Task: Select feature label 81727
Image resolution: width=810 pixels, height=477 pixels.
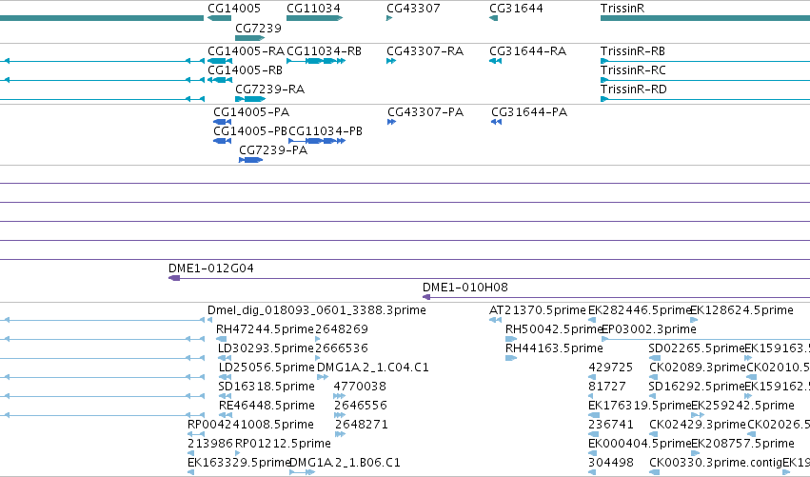Action: (607, 387)
